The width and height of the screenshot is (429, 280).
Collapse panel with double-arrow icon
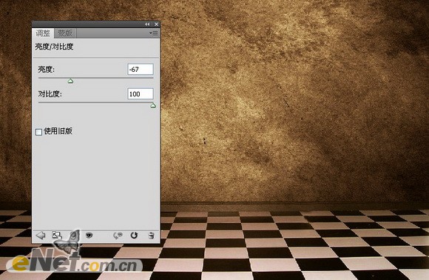pos(147,24)
